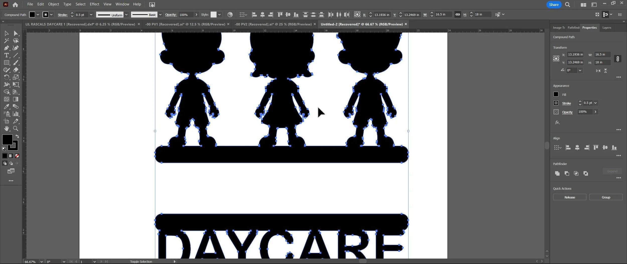Viewport: 627px width, 264px height.
Task: Select the Hand tool
Action: click(7, 129)
